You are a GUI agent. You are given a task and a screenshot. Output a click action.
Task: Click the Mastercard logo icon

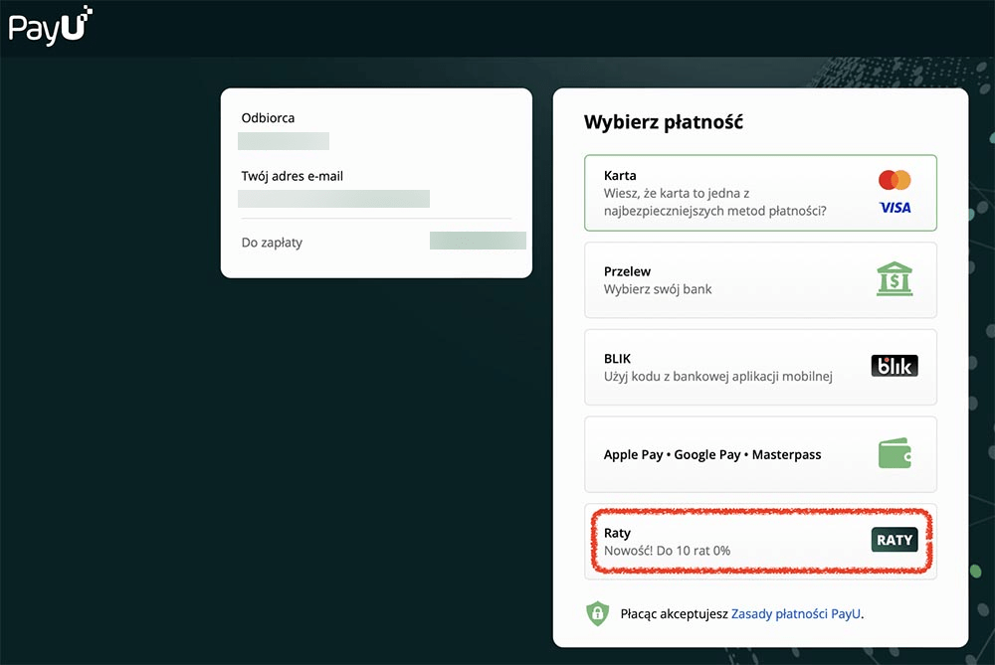click(895, 180)
